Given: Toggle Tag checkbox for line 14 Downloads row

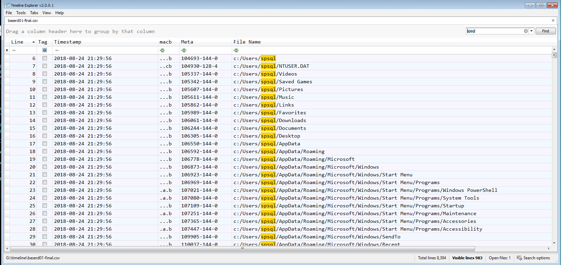Looking at the screenshot, I should pos(45,120).
